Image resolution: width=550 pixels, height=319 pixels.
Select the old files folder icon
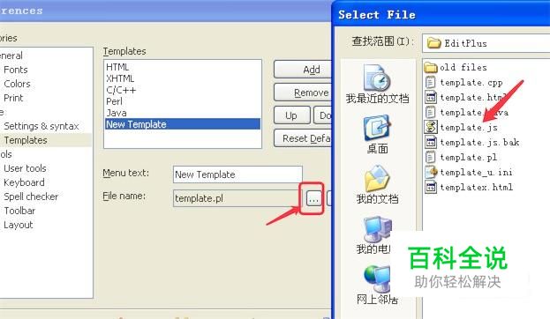(431, 67)
